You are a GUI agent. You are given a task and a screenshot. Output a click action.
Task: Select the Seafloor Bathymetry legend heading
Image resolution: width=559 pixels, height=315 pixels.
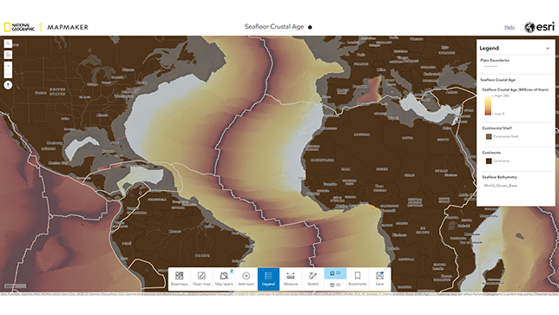pos(499,177)
